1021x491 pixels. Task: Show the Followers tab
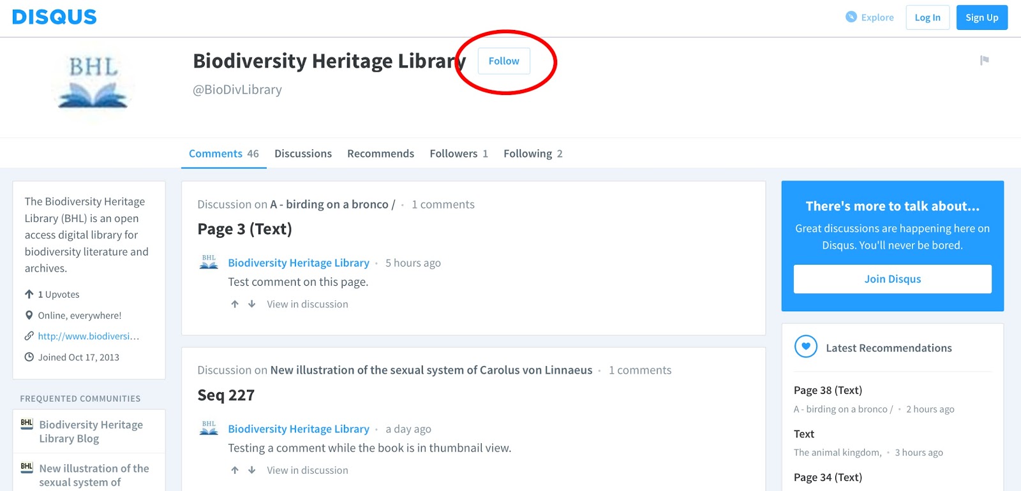point(458,154)
